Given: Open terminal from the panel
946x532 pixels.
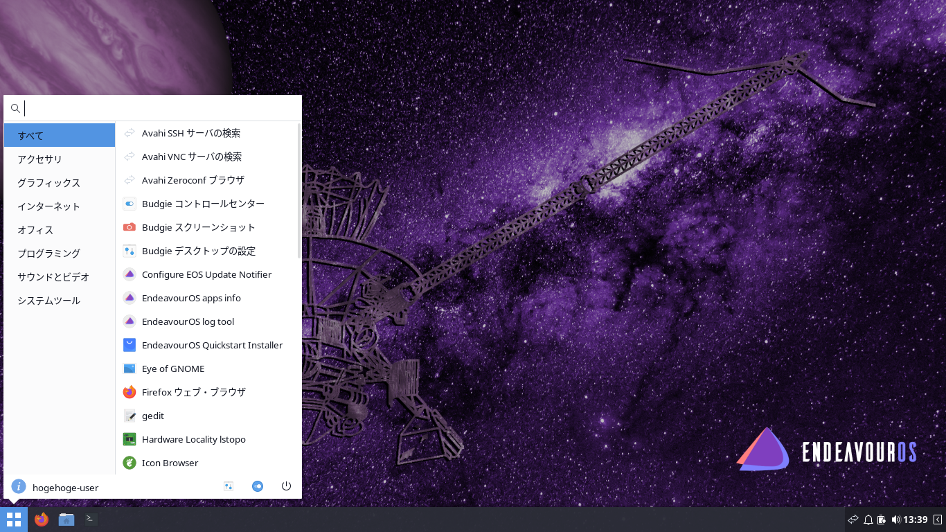Looking at the screenshot, I should (x=91, y=519).
